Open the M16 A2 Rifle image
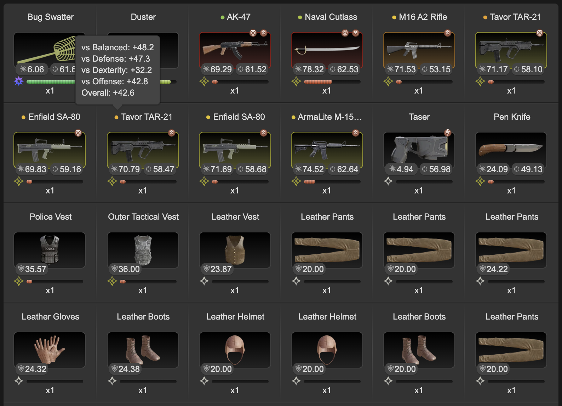Viewport: 562px width, 406px height. pyautogui.click(x=419, y=50)
